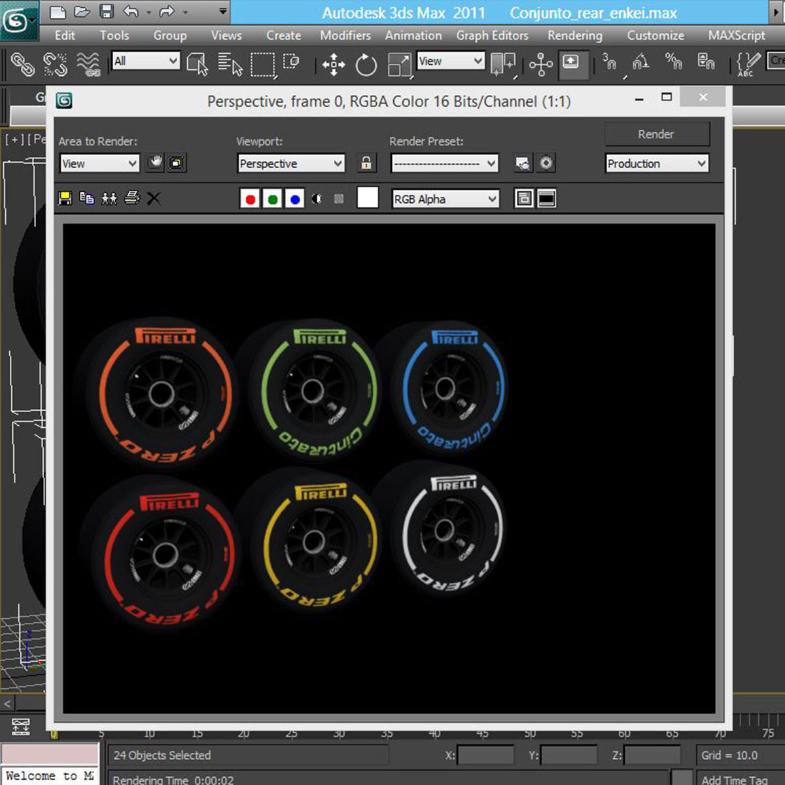
Task: Open the Rendering menu
Action: click(574, 35)
